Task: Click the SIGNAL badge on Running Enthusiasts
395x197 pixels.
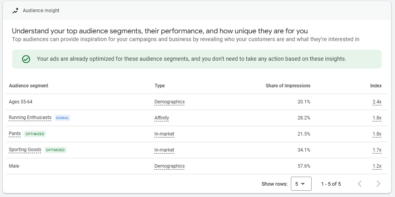Action: pyautogui.click(x=63, y=118)
